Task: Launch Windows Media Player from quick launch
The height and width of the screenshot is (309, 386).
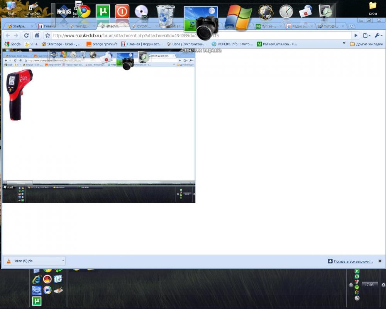Action: 47,290
